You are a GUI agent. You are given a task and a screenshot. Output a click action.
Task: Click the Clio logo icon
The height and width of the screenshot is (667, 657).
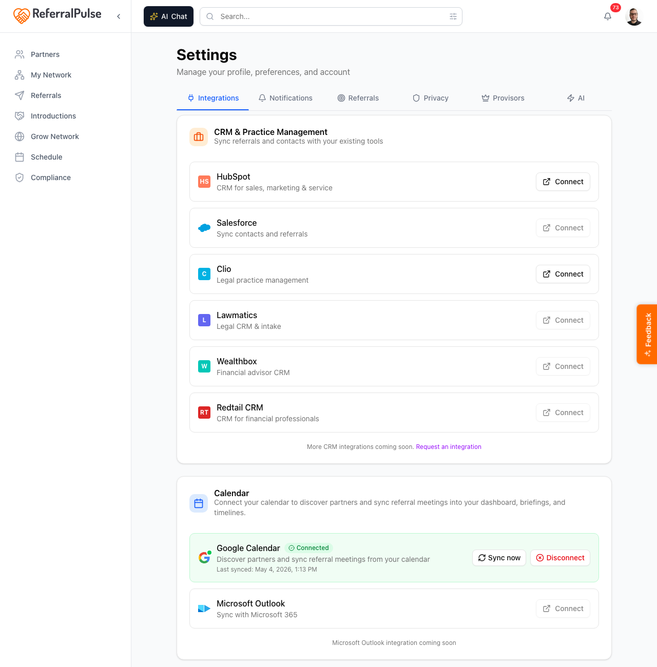pos(204,274)
